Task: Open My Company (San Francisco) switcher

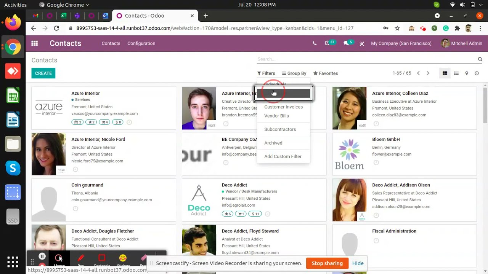Action: click(x=401, y=43)
